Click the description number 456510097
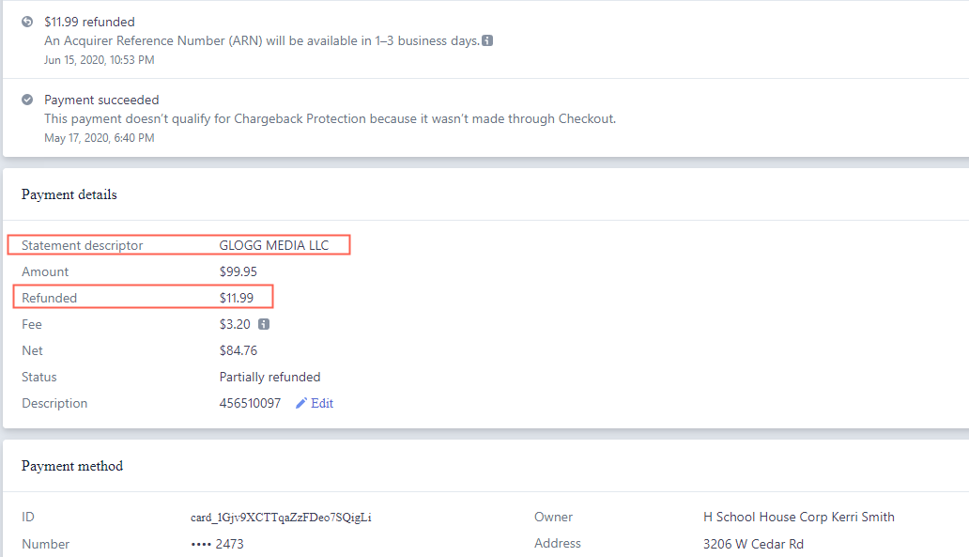Viewport: 969px width, 557px height. pos(250,403)
